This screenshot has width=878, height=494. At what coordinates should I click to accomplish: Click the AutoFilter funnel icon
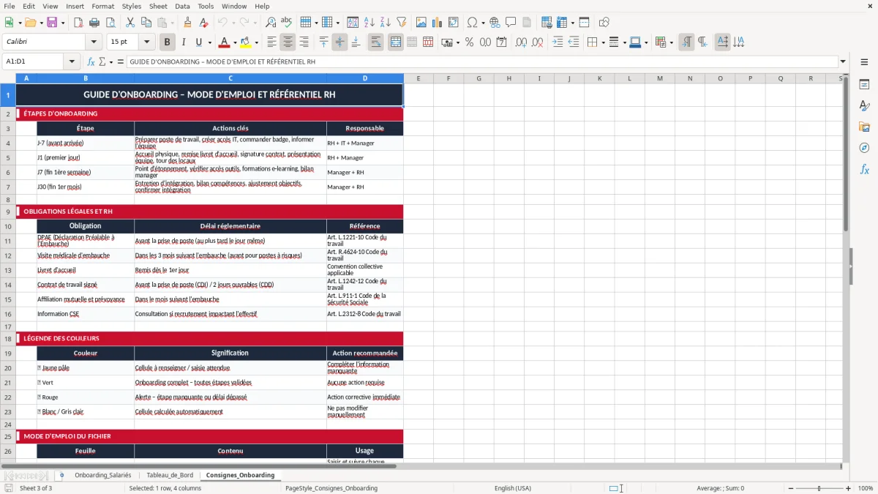click(401, 23)
